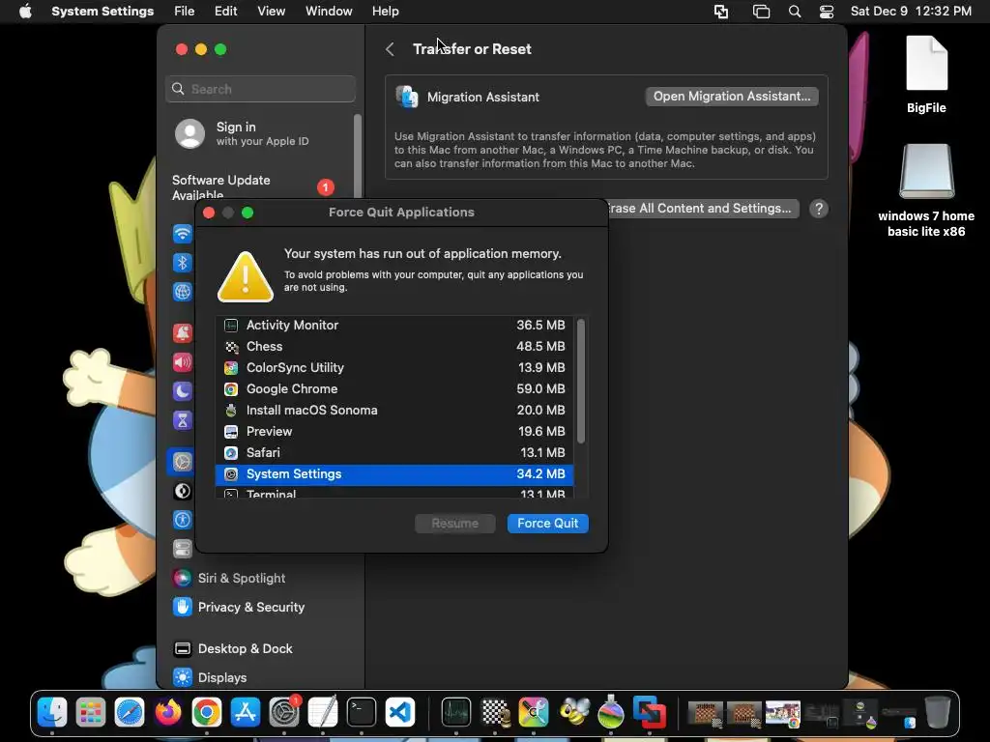The width and height of the screenshot is (990, 742).
Task: Select General gear icon in sidebar
Action: coord(183,462)
